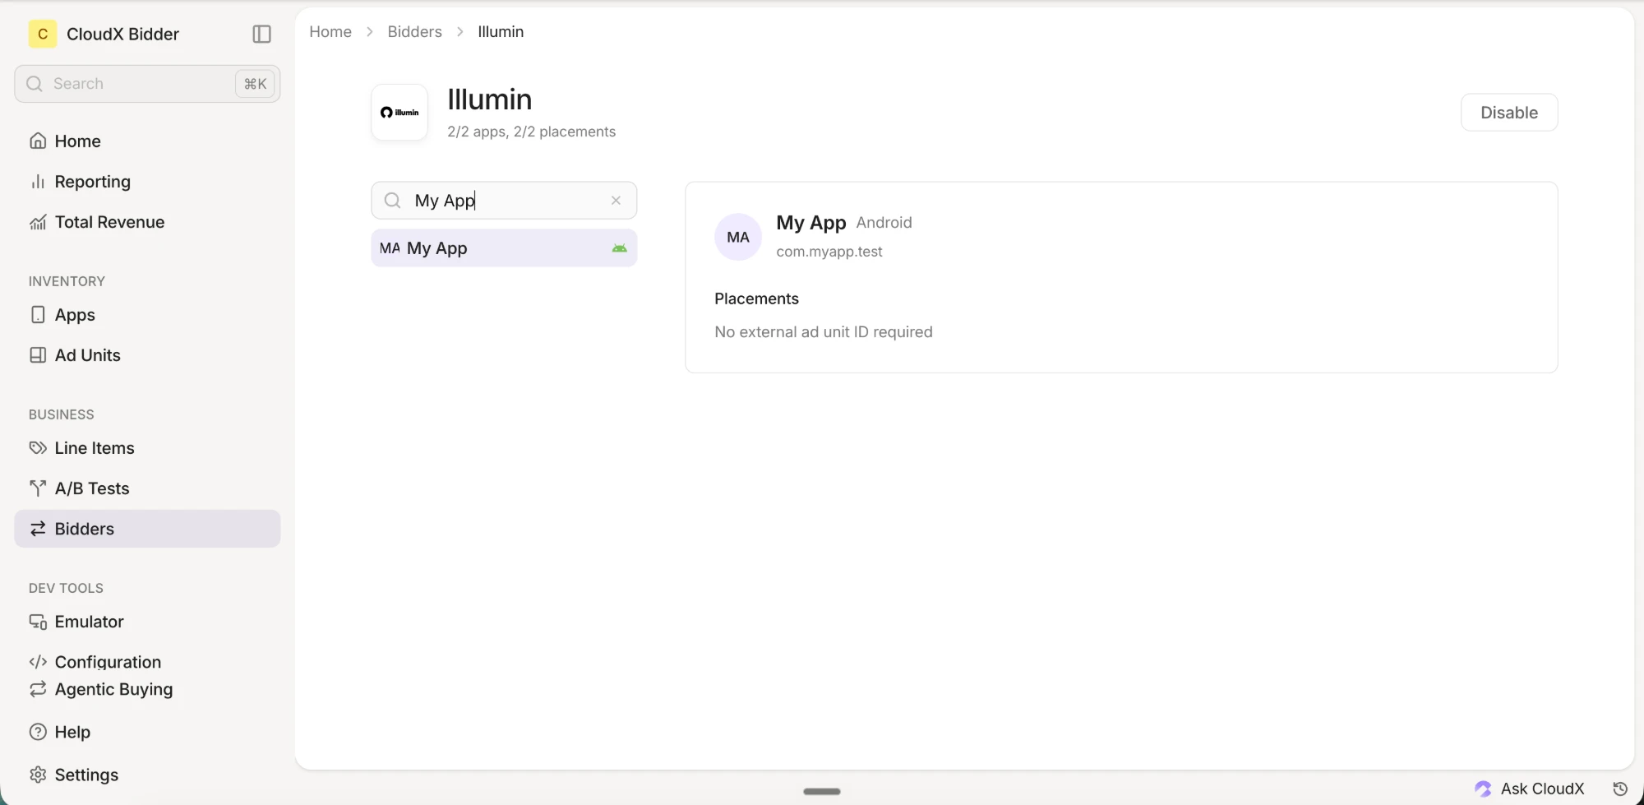Click the MA avatar in the details panel

click(738, 238)
